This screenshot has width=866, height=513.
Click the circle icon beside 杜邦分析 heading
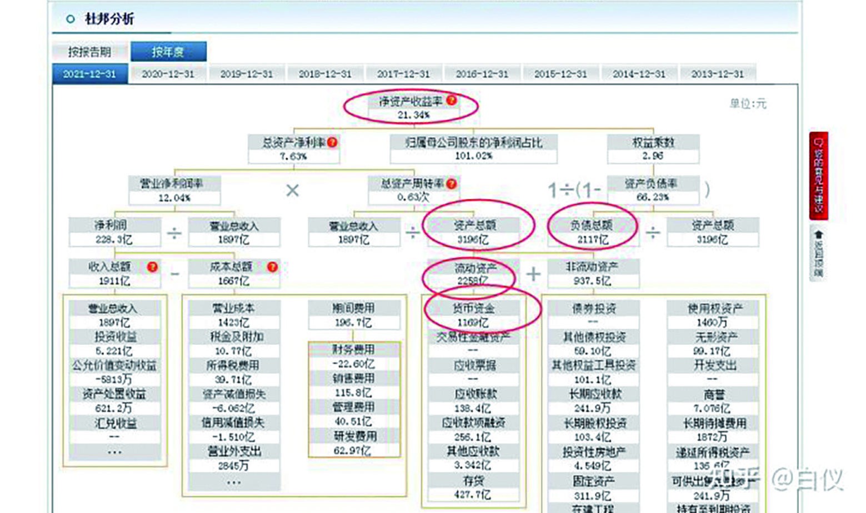[x=71, y=18]
